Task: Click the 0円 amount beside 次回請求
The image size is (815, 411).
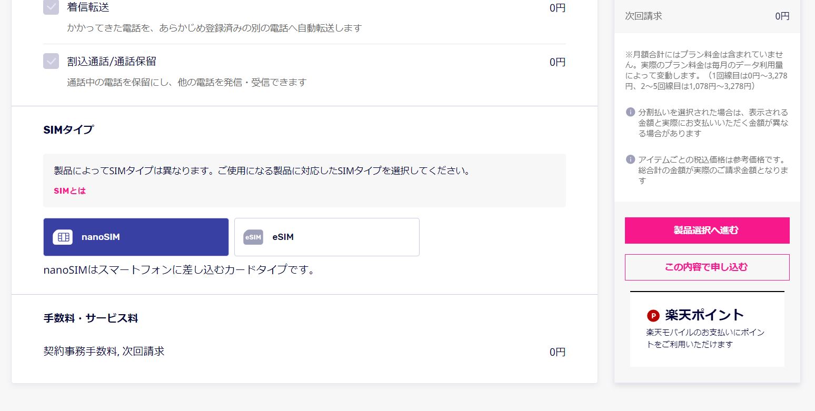Action: tap(782, 16)
